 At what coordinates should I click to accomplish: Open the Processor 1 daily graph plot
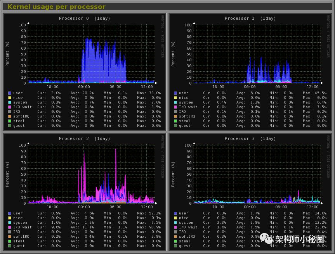click(257, 54)
